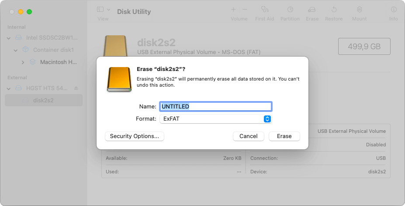This screenshot has height=206, width=405.
Task: Click the add Volume plus icon
Action: tap(233, 9)
